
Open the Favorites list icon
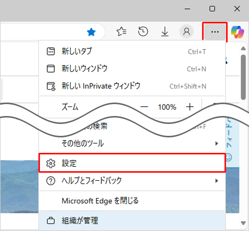tap(122, 31)
